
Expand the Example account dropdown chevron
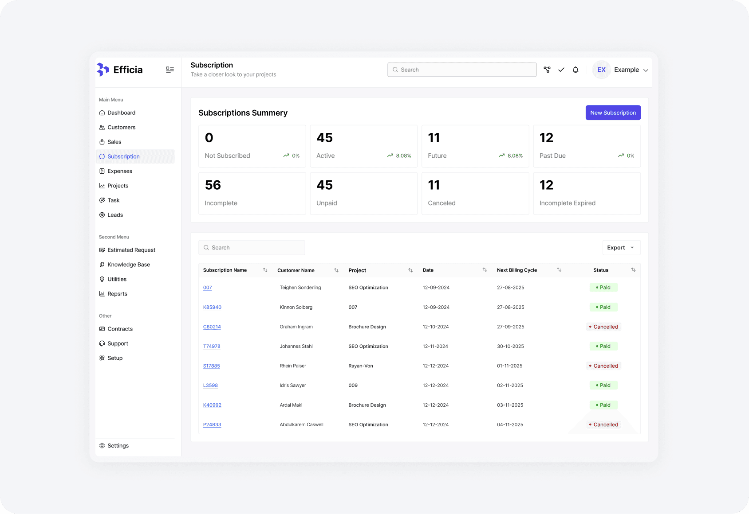click(646, 70)
